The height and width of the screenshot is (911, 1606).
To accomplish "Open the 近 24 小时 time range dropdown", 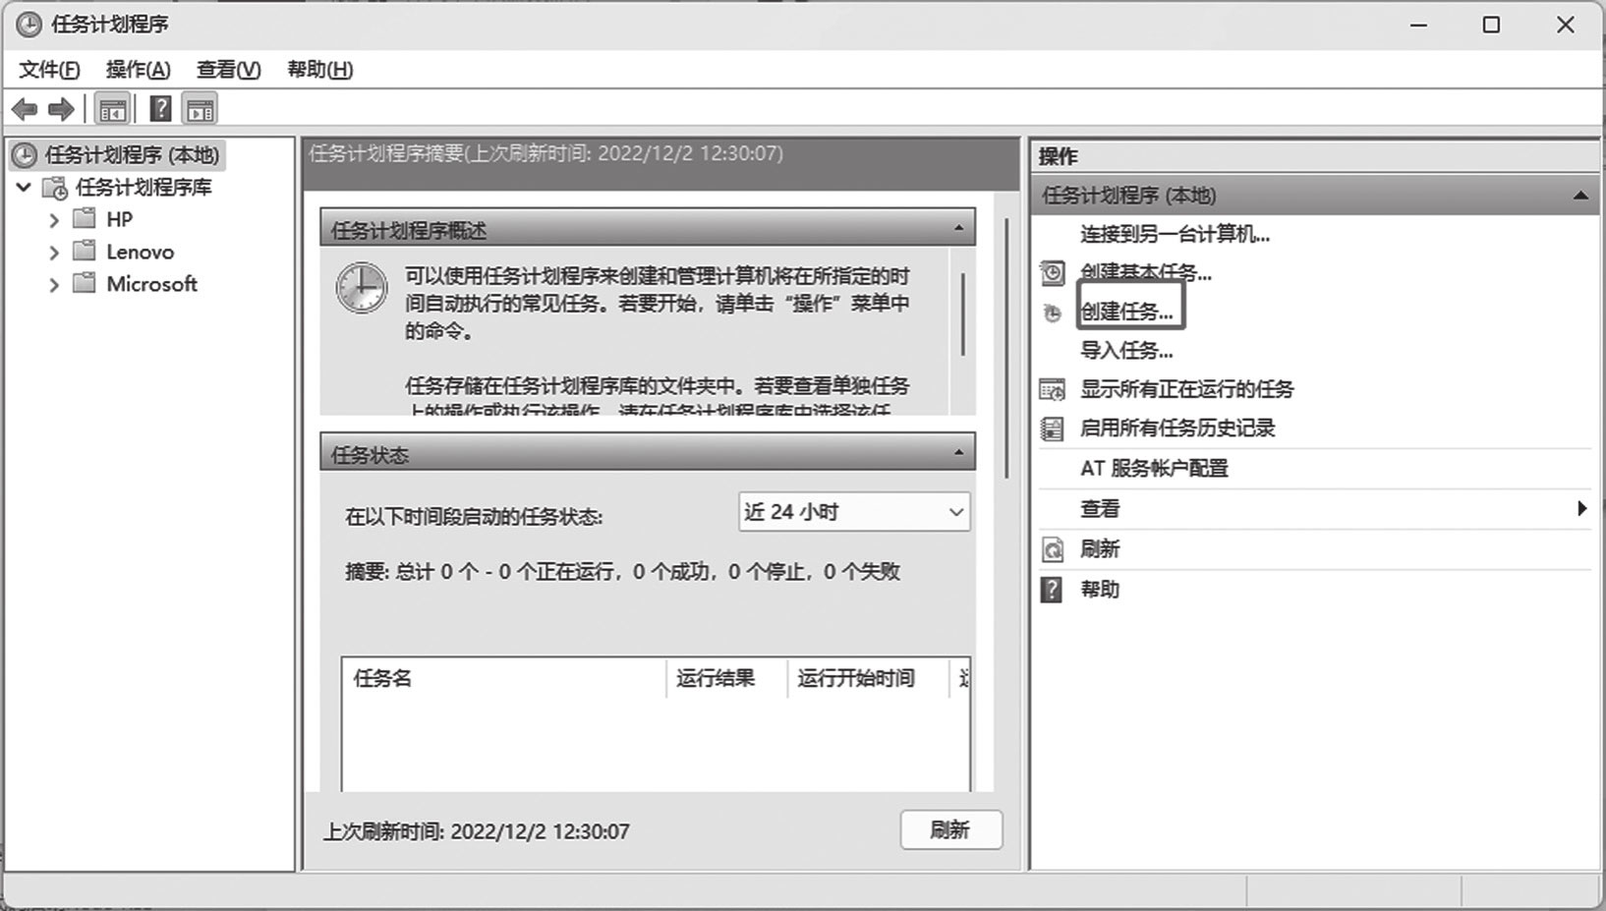I will pyautogui.click(x=853, y=512).
